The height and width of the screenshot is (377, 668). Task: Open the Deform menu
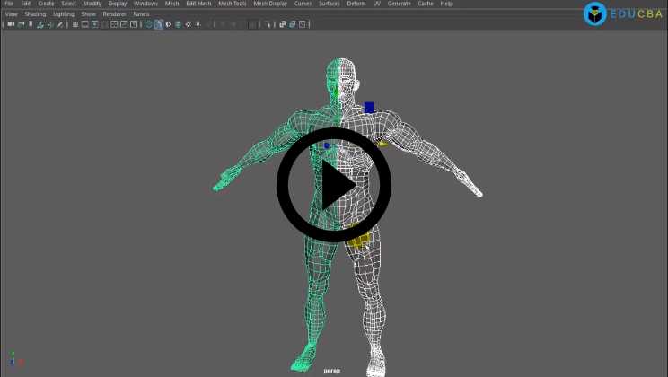[x=356, y=4]
